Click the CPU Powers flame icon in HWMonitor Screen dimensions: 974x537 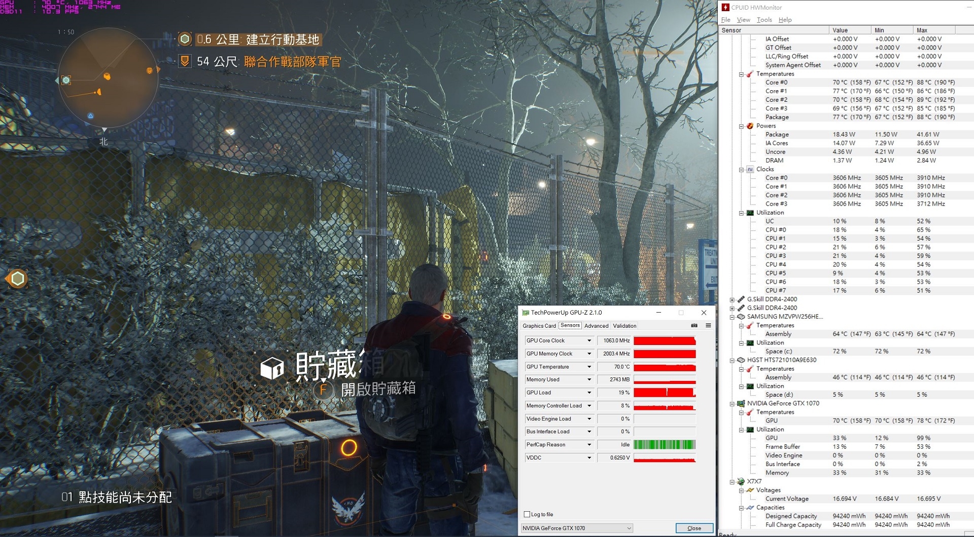[x=750, y=126]
